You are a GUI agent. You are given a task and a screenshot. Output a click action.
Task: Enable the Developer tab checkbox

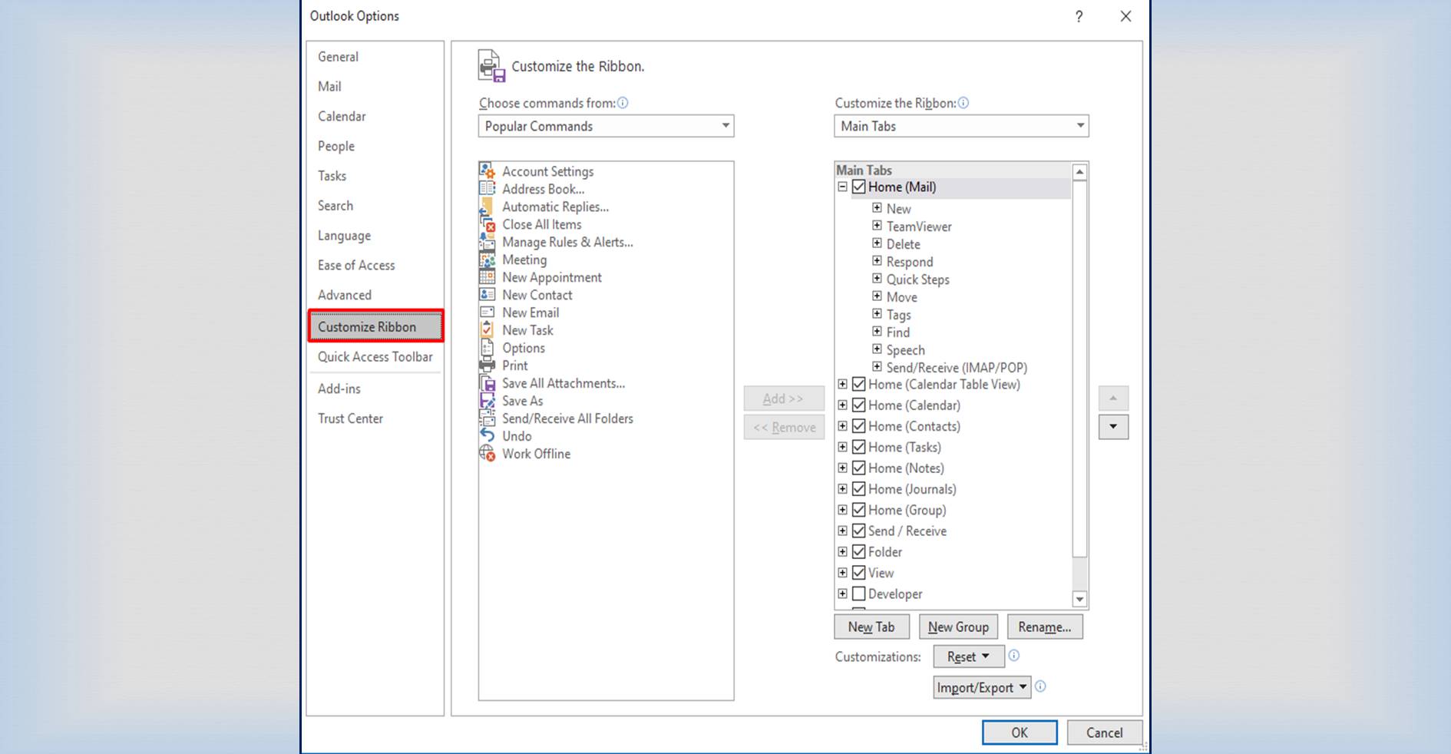[859, 594]
